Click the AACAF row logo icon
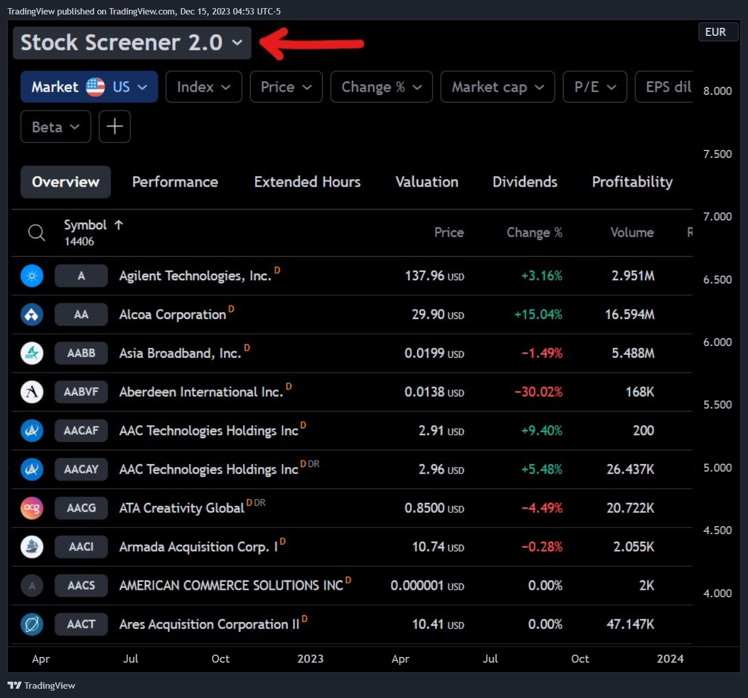Screen dimensions: 748x698 [x=32, y=431]
